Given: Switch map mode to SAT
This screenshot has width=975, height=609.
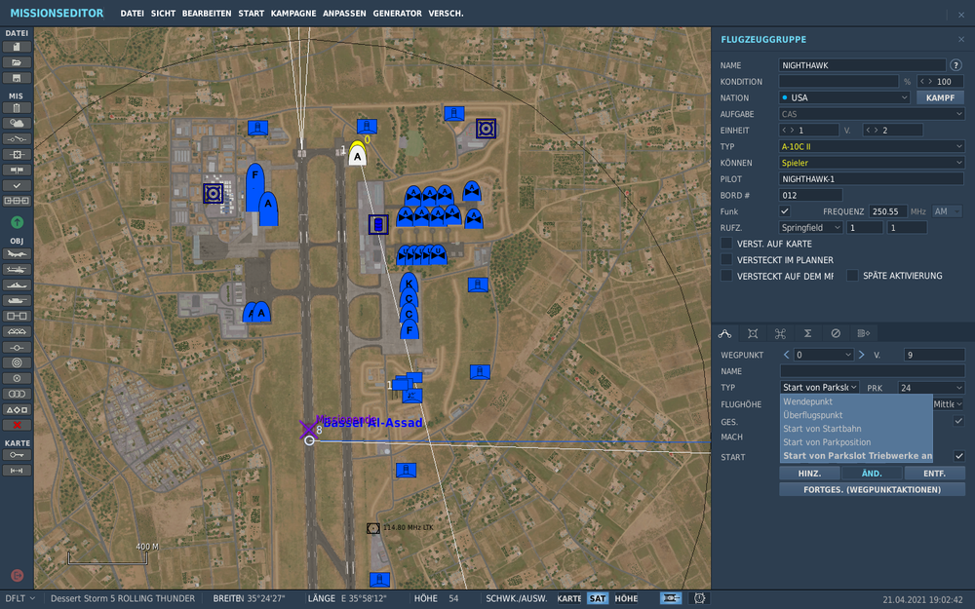Looking at the screenshot, I should (x=597, y=599).
